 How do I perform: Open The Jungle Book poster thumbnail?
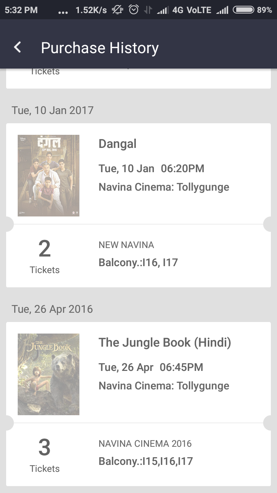[x=48, y=374]
